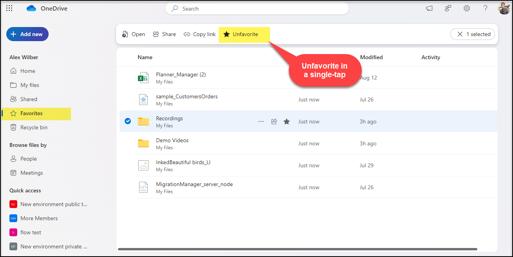Click the Demo Videos folder icon
Screen dimensions: 513x257
point(143,143)
